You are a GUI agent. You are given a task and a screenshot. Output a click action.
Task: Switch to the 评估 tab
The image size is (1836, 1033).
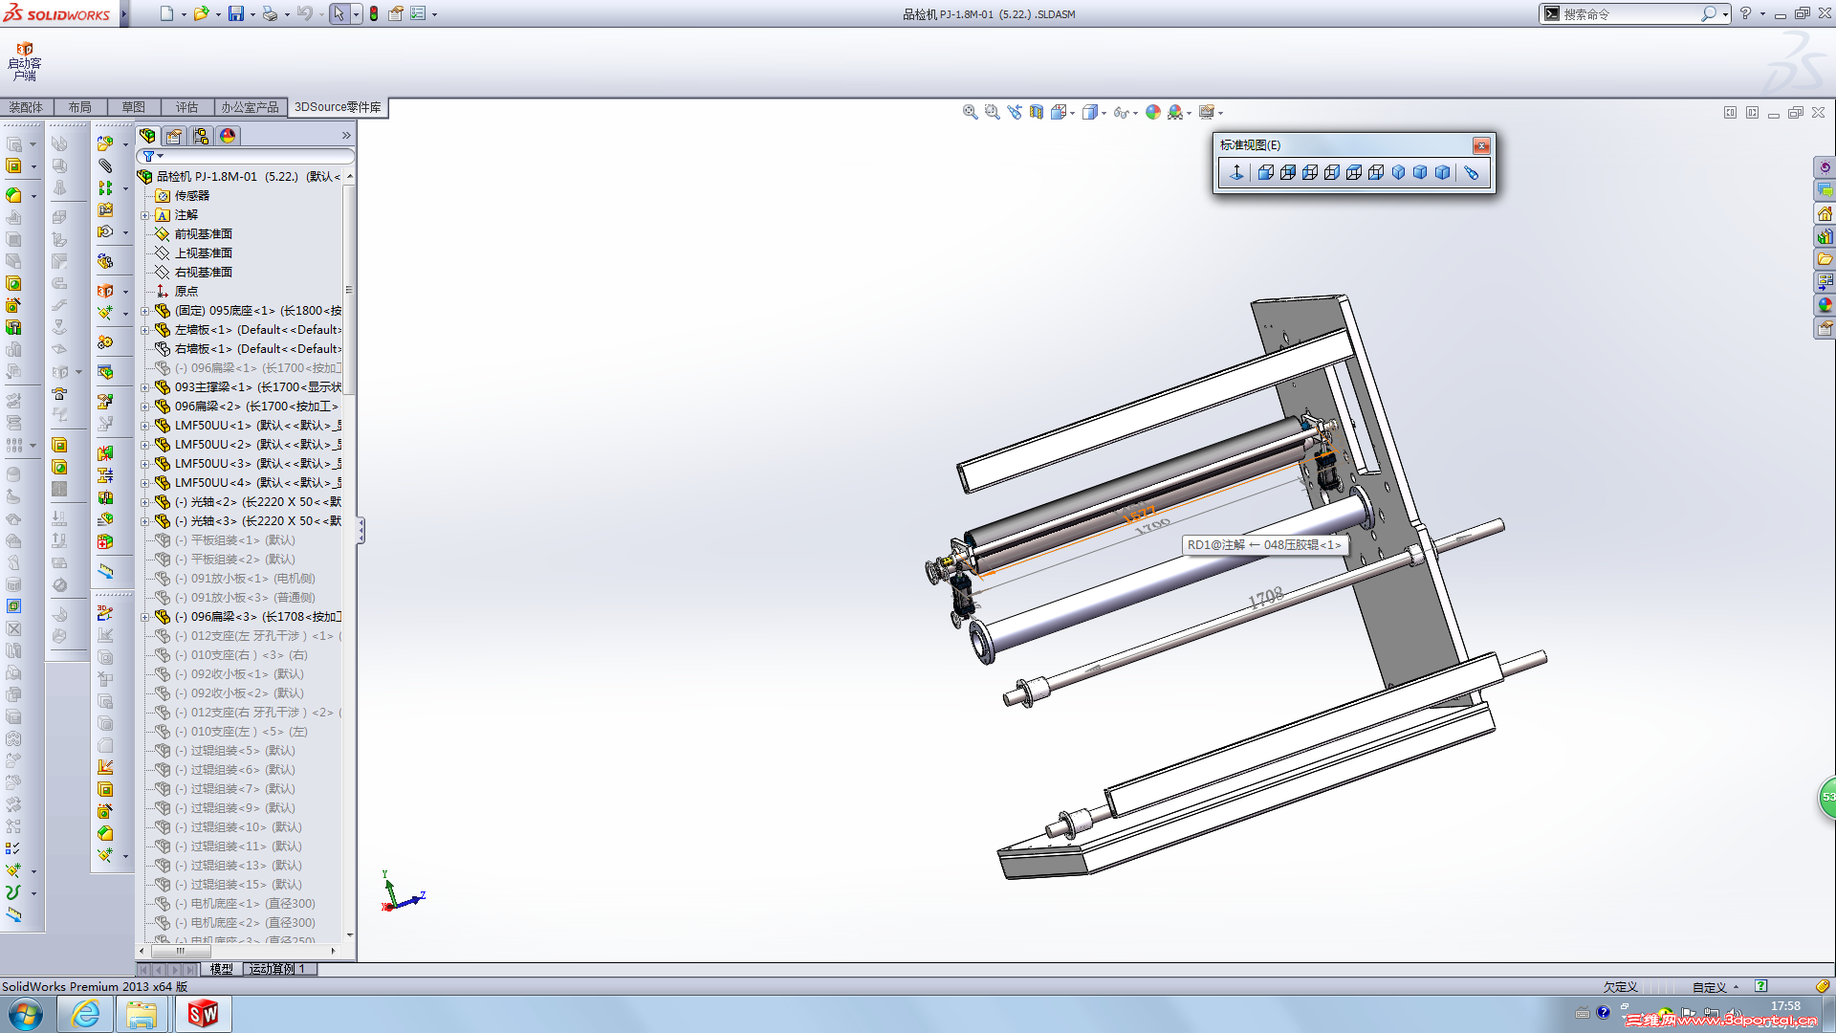186,107
